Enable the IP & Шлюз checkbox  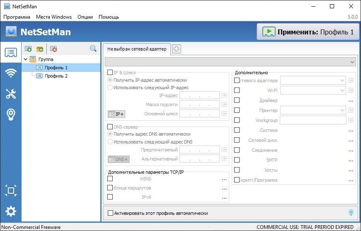pos(110,72)
